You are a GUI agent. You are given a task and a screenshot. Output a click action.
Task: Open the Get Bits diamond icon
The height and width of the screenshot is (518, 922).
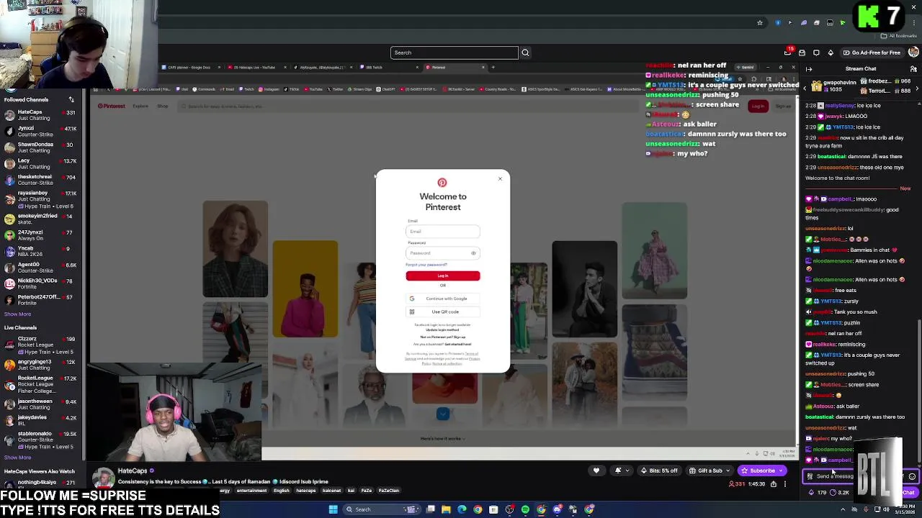(831, 53)
